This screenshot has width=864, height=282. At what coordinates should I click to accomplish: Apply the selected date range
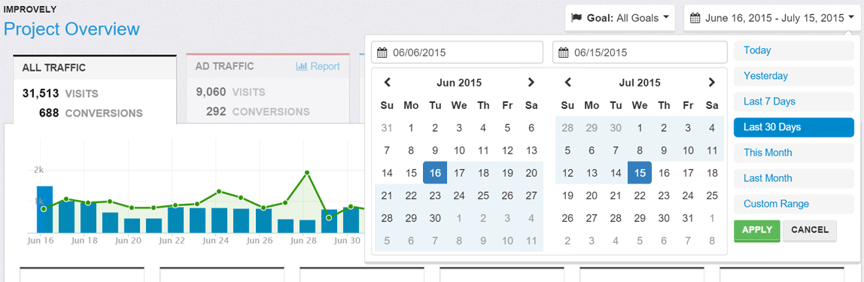coord(757,230)
